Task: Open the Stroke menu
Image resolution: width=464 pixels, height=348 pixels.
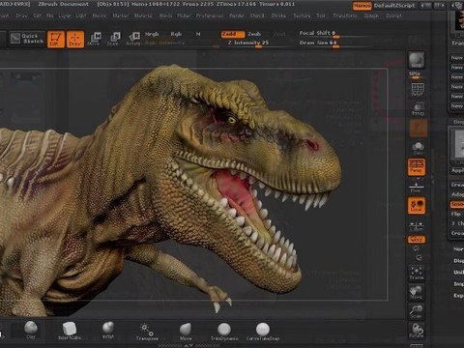Action: (x=278, y=15)
